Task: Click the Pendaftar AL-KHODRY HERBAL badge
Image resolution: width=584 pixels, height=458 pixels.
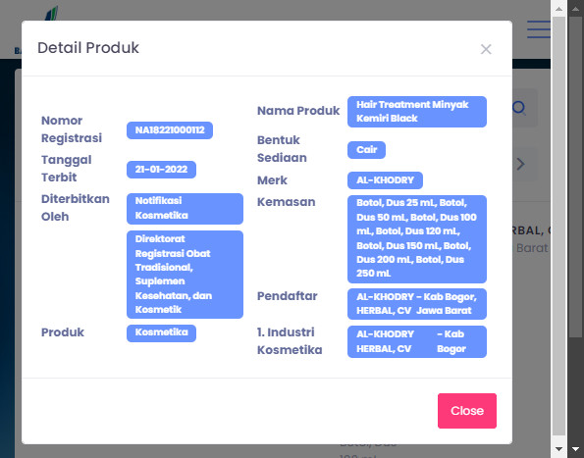Action: (x=417, y=304)
